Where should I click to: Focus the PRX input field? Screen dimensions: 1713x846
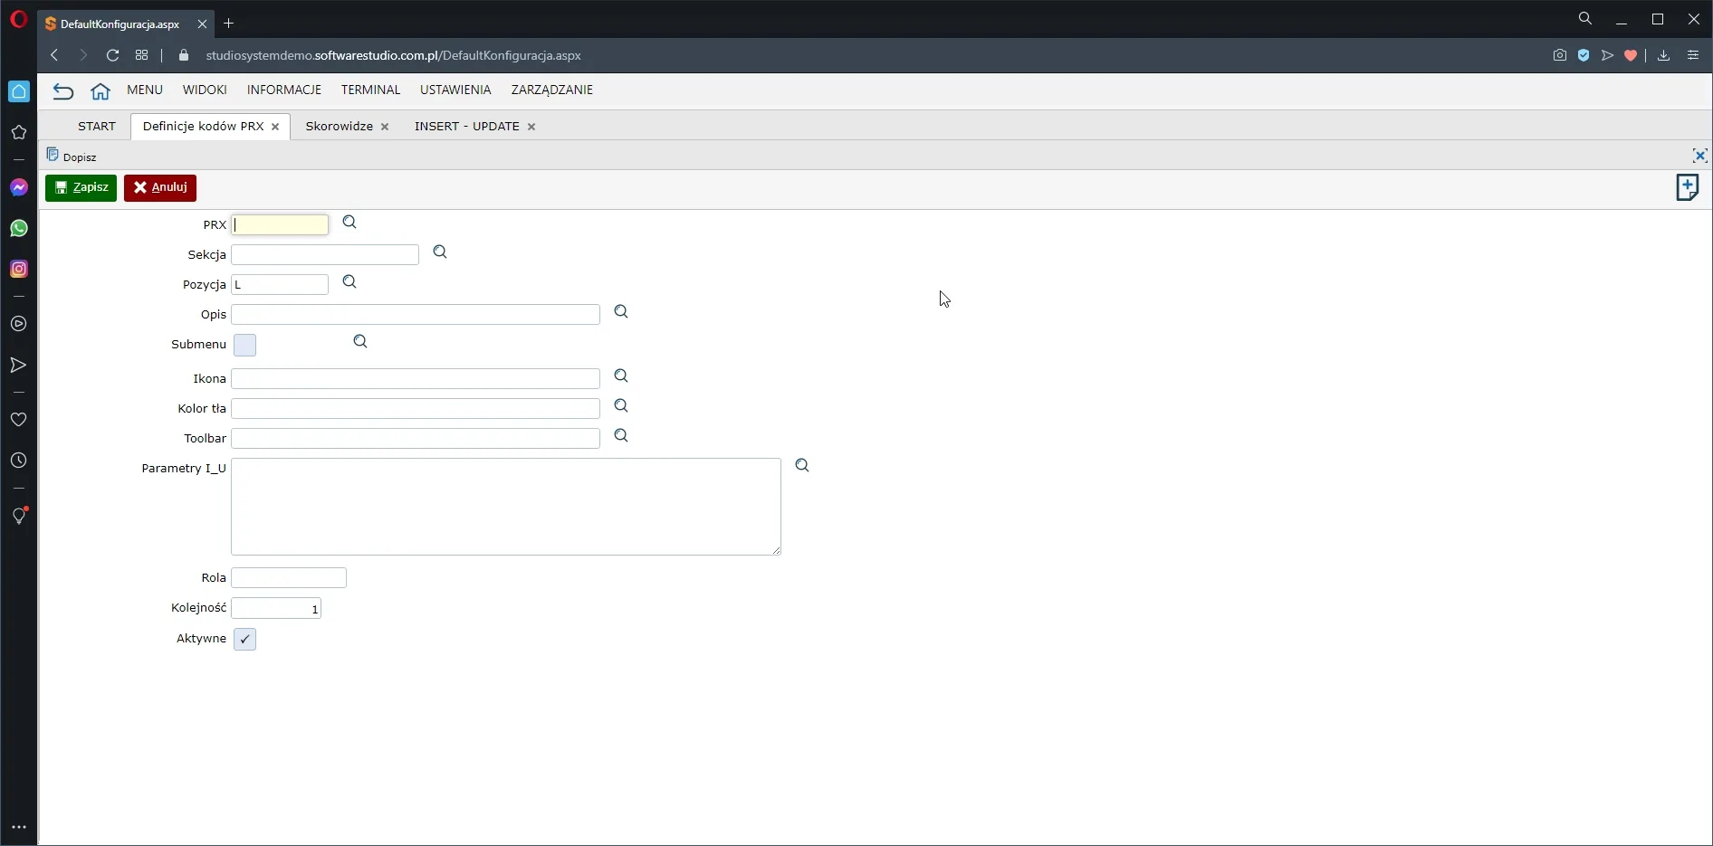(280, 224)
